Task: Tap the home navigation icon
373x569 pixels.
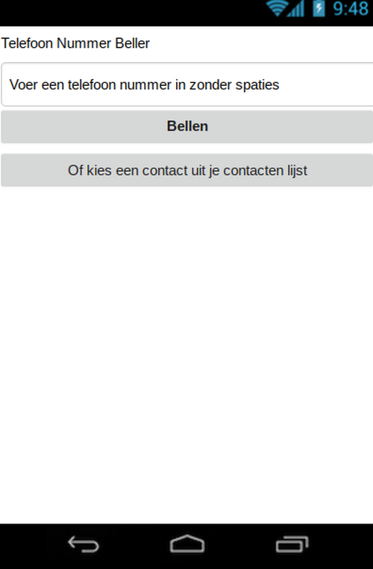Action: [x=187, y=544]
